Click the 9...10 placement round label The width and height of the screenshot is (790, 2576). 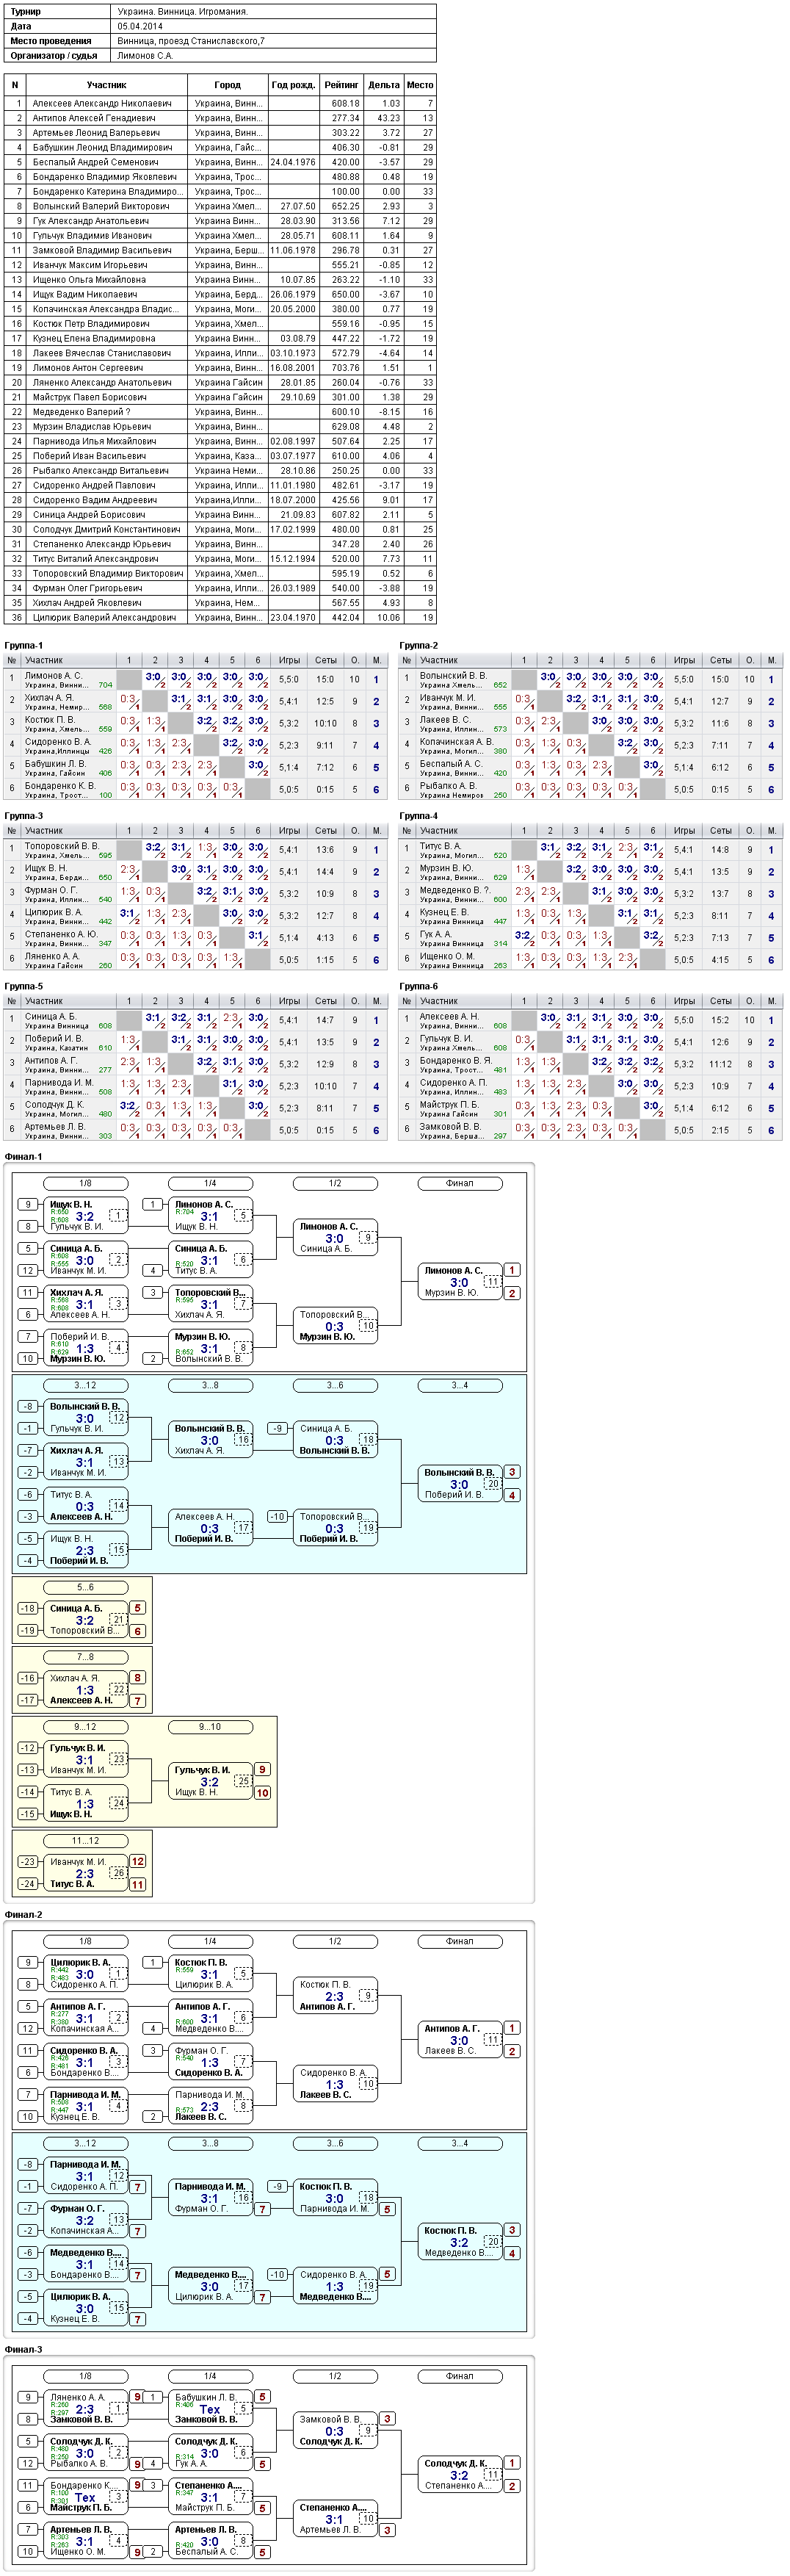(210, 1727)
